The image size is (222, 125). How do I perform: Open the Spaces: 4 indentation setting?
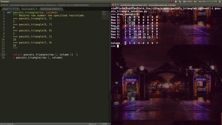92,124
